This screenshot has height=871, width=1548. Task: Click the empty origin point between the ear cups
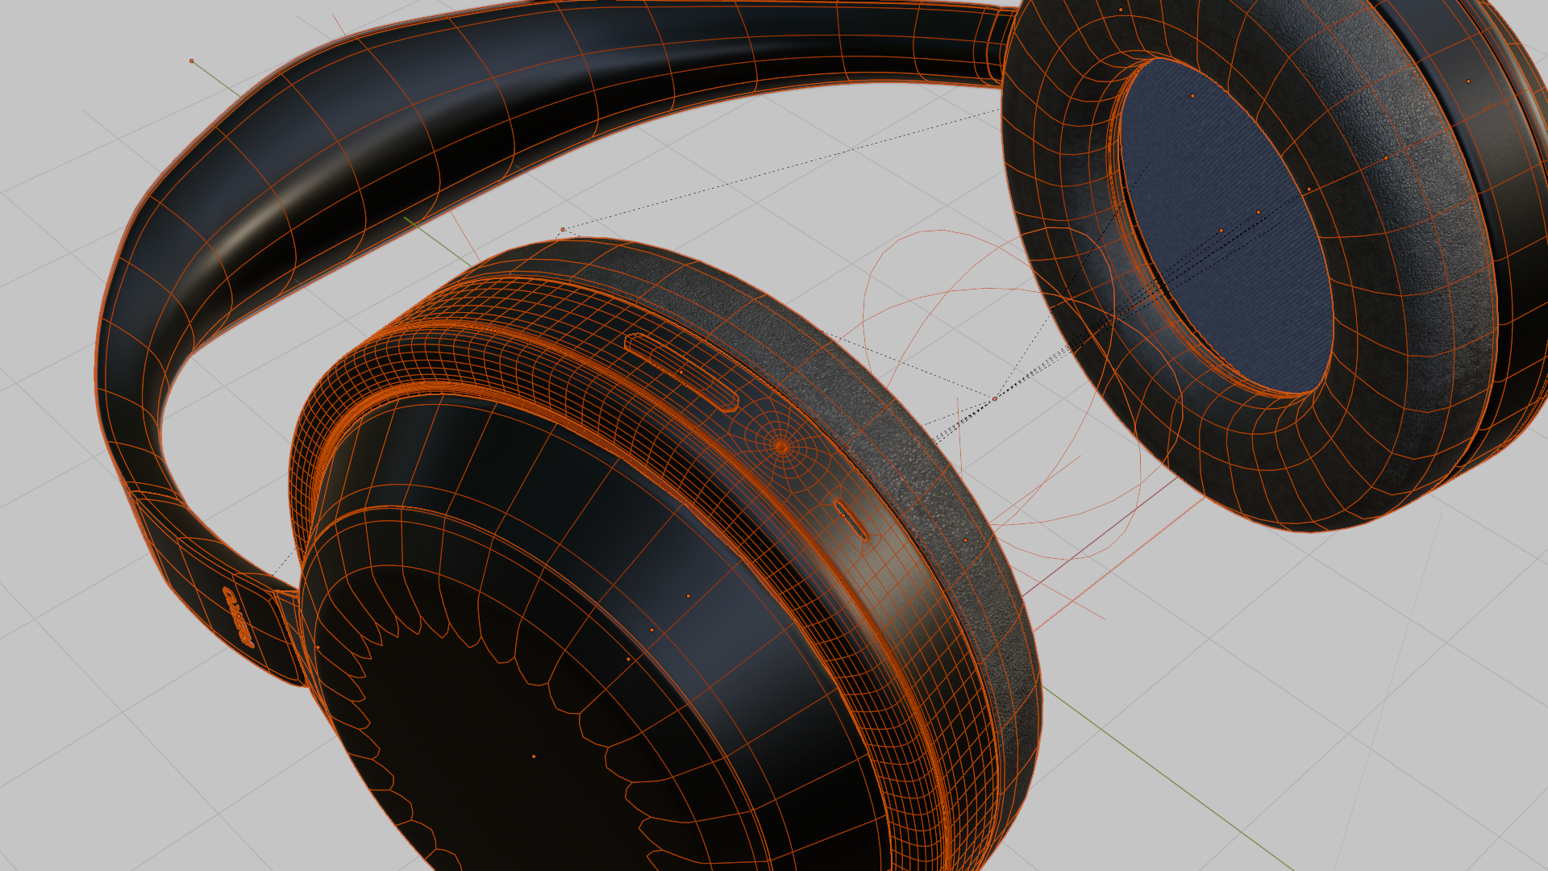pos(995,398)
